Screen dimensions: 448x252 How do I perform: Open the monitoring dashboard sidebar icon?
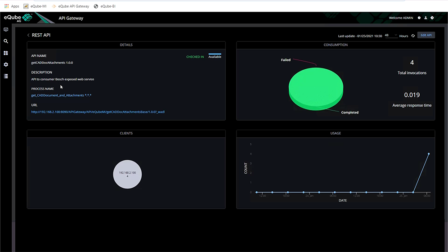pos(6,30)
